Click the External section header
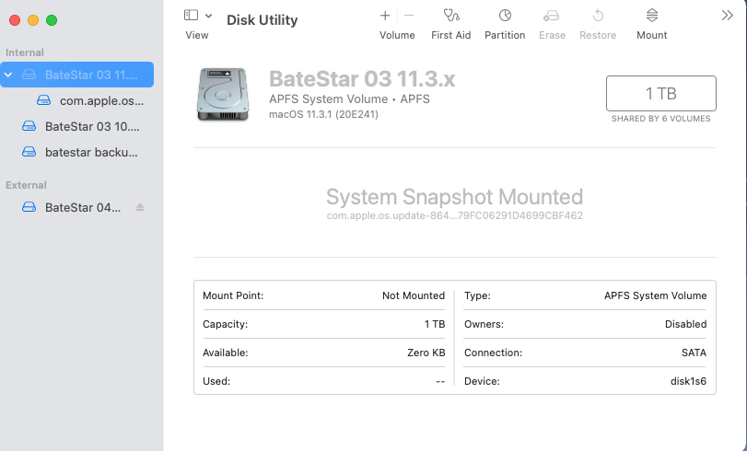Screen dimensions: 747x451 click(26, 185)
